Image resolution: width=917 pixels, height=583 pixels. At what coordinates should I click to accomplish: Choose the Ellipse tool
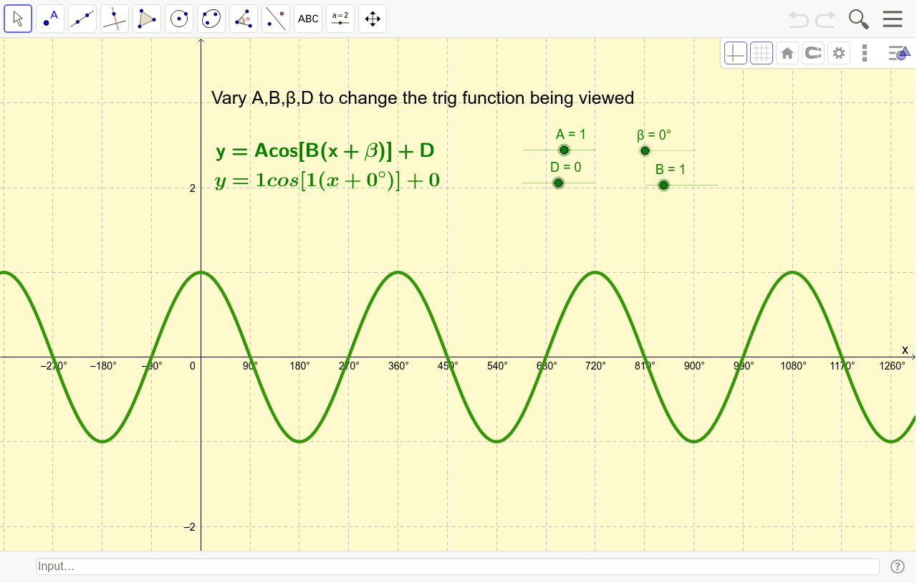[x=211, y=19]
